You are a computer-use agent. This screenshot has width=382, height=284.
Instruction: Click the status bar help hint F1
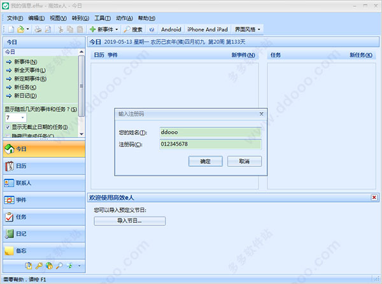[x=25, y=280]
